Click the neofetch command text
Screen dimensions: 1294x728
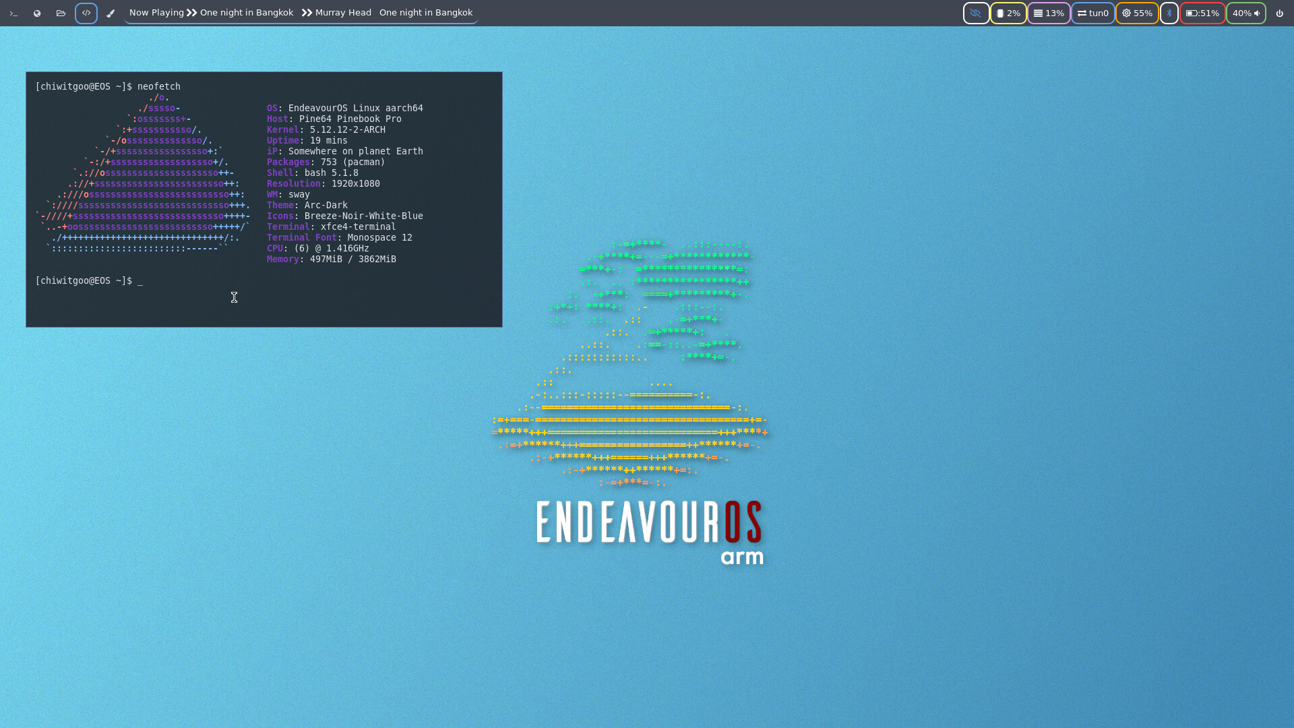click(x=159, y=86)
